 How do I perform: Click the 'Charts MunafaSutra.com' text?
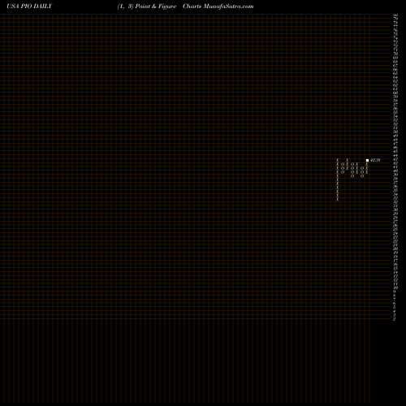(x=218, y=6)
